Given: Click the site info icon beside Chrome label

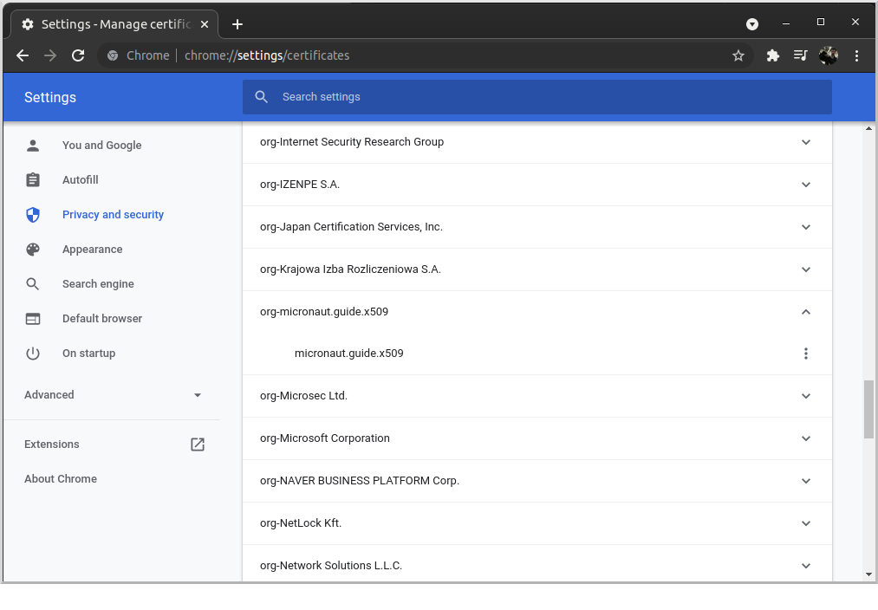Looking at the screenshot, I should point(113,55).
